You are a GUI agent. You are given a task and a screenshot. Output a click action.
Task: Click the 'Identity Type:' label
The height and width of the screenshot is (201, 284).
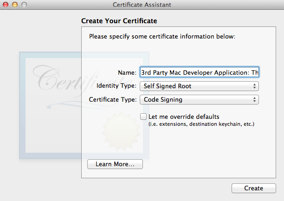116,86
